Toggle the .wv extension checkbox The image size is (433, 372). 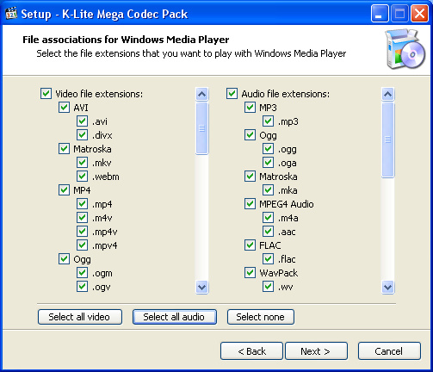click(268, 287)
